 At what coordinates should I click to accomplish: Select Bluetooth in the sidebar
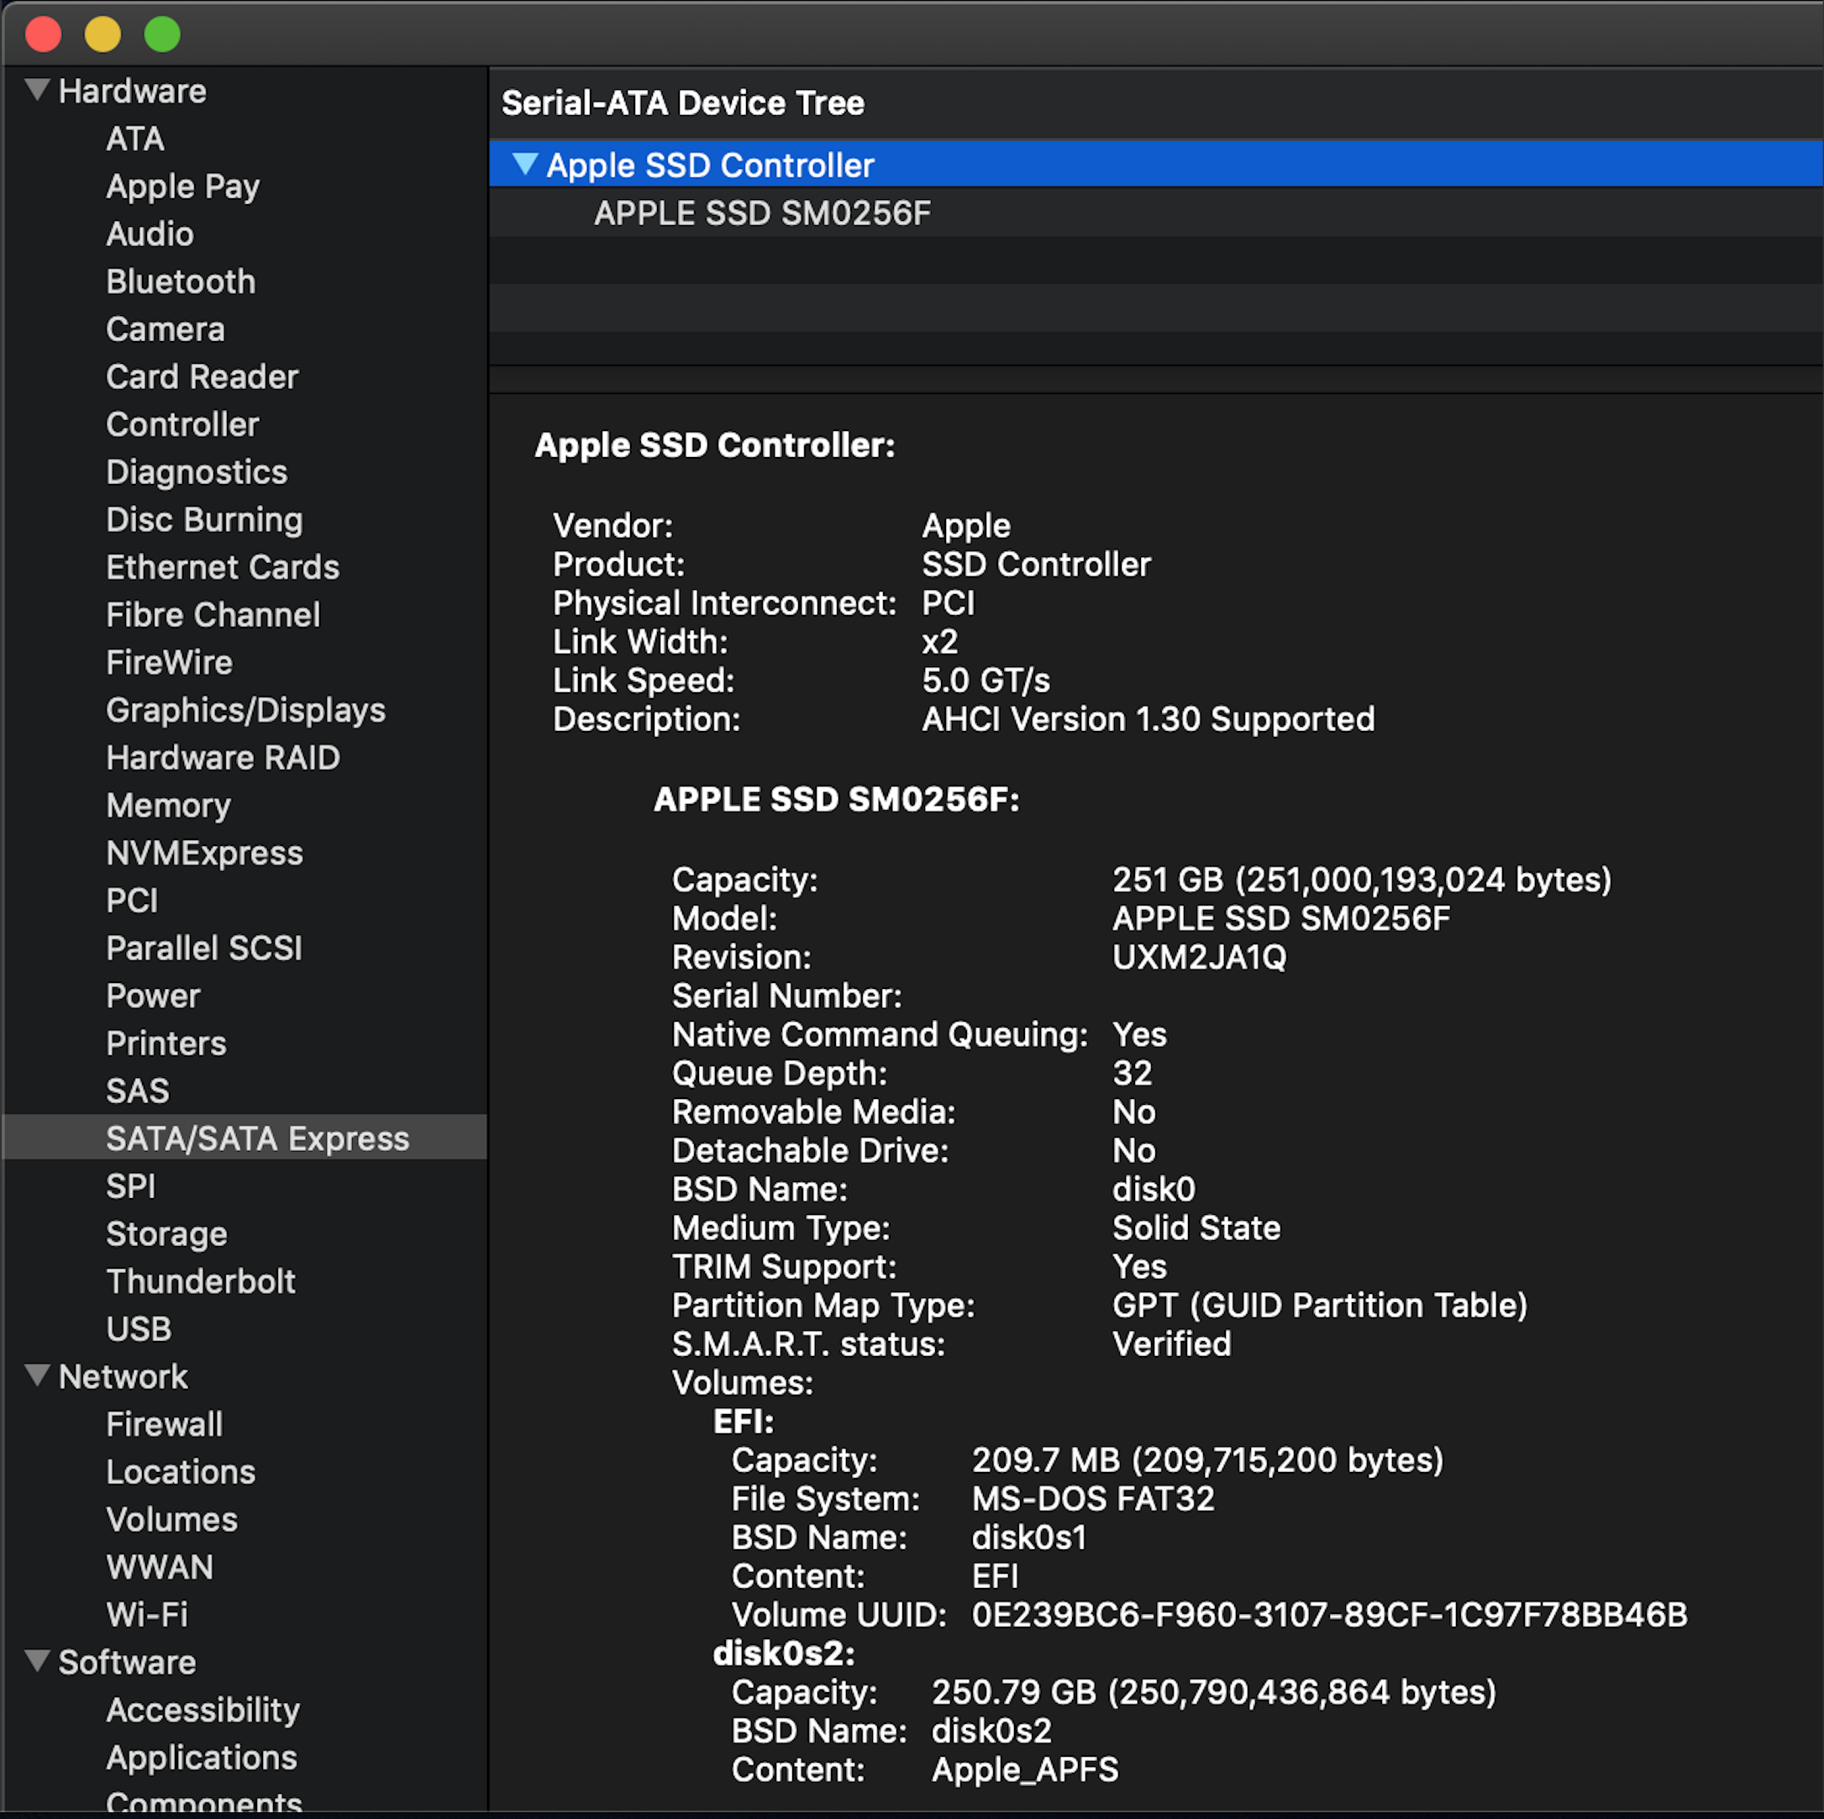pos(181,281)
